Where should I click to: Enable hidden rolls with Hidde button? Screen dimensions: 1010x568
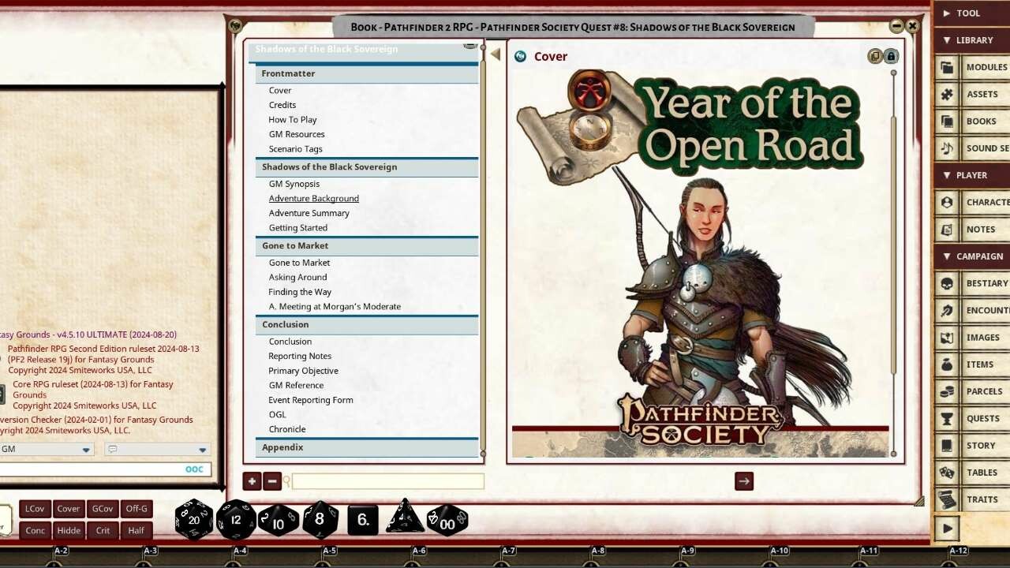(69, 530)
